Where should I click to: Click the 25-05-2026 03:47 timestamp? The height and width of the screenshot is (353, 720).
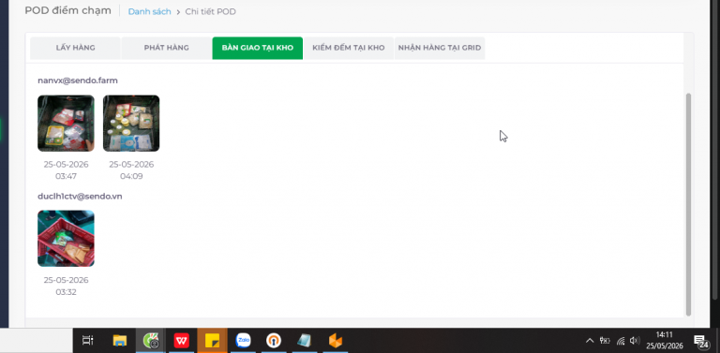click(x=66, y=170)
